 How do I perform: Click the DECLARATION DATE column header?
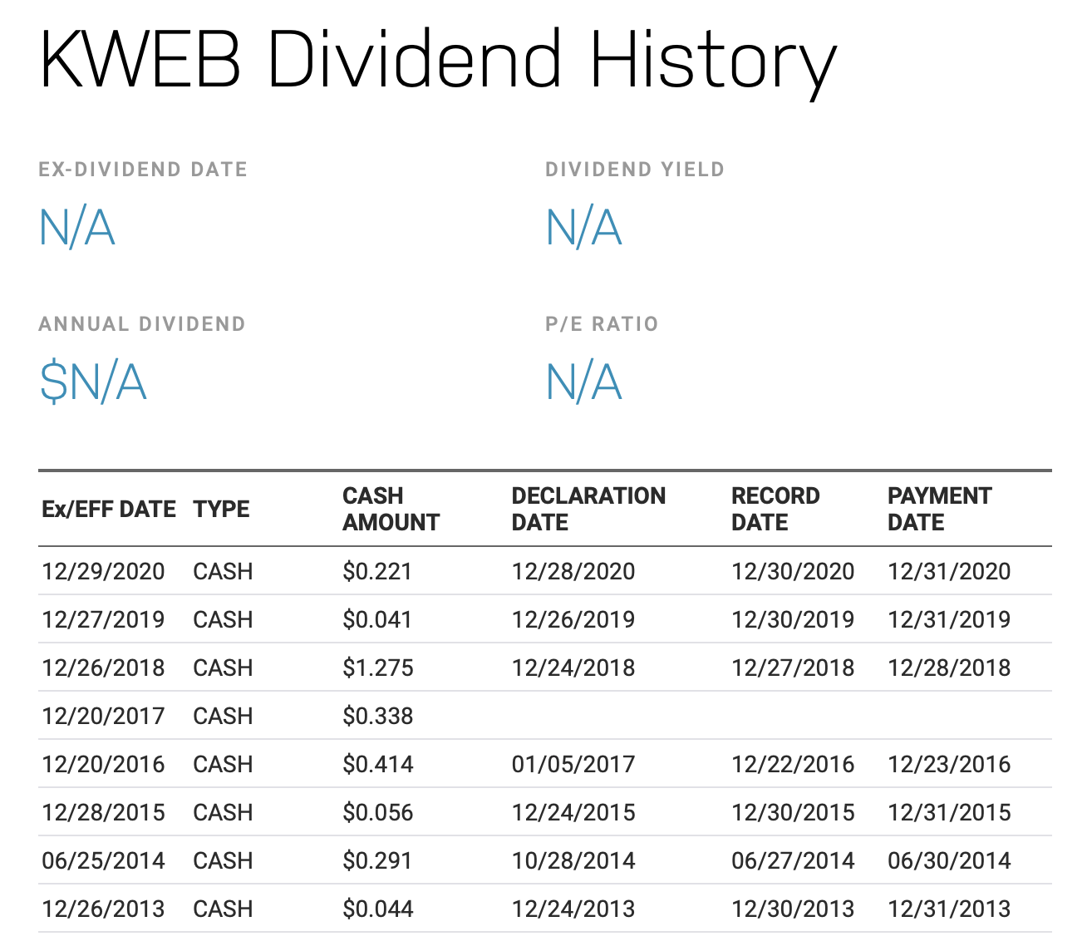(588, 509)
